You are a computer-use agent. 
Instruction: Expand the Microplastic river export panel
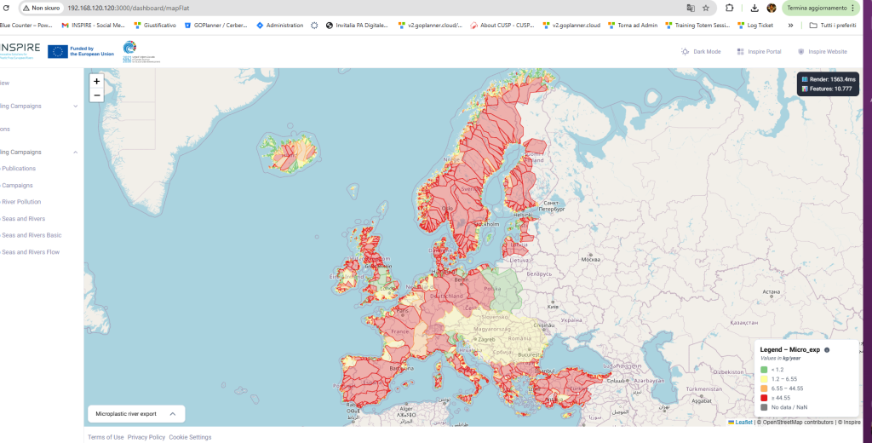click(x=172, y=414)
